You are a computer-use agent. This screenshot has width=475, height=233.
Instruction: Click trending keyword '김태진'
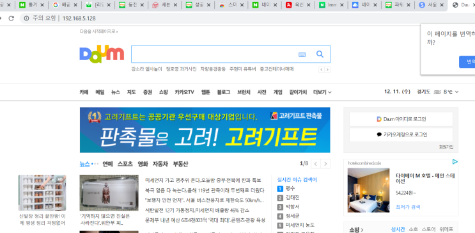click(292, 198)
